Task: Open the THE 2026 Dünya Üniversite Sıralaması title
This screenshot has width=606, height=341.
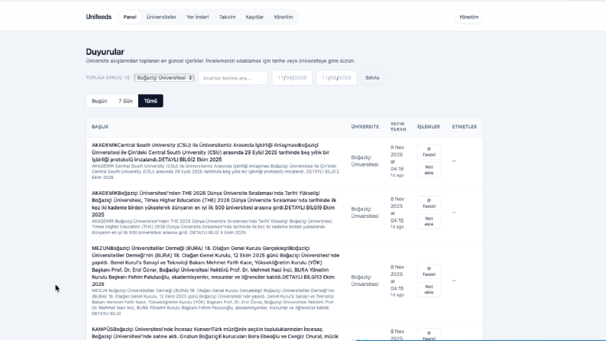Action: [x=215, y=203]
